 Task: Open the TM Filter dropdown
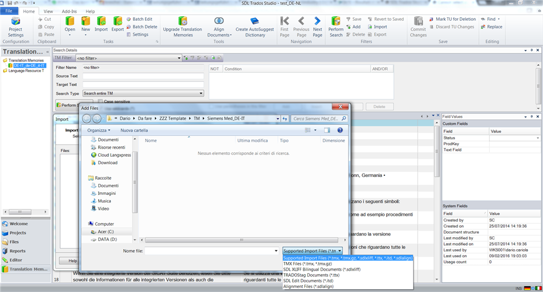(x=179, y=58)
